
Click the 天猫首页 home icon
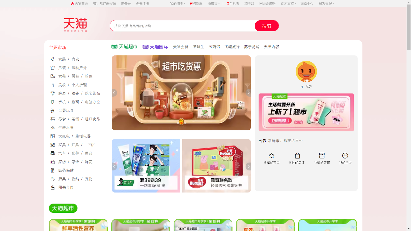point(72,4)
